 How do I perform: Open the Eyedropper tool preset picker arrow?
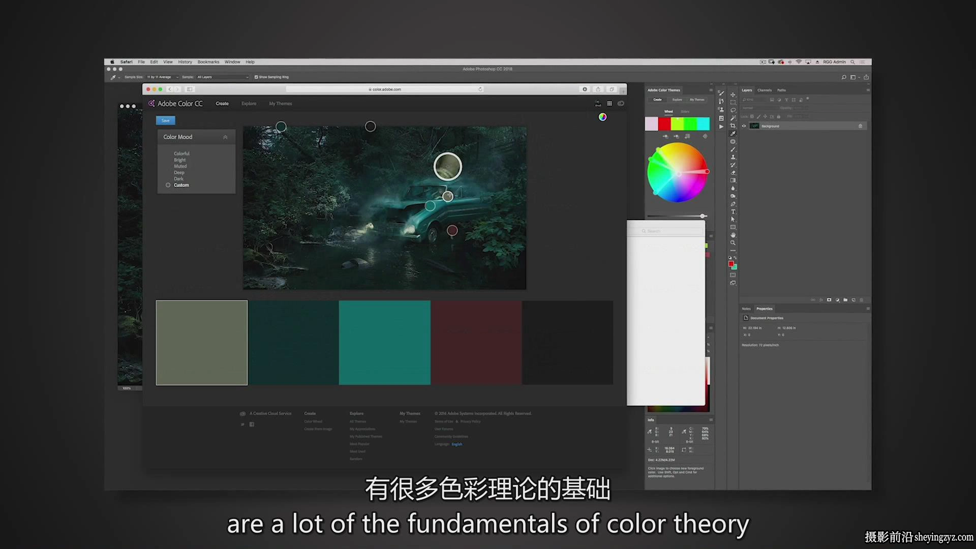119,78
